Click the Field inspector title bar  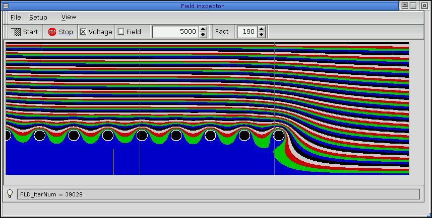pos(202,6)
